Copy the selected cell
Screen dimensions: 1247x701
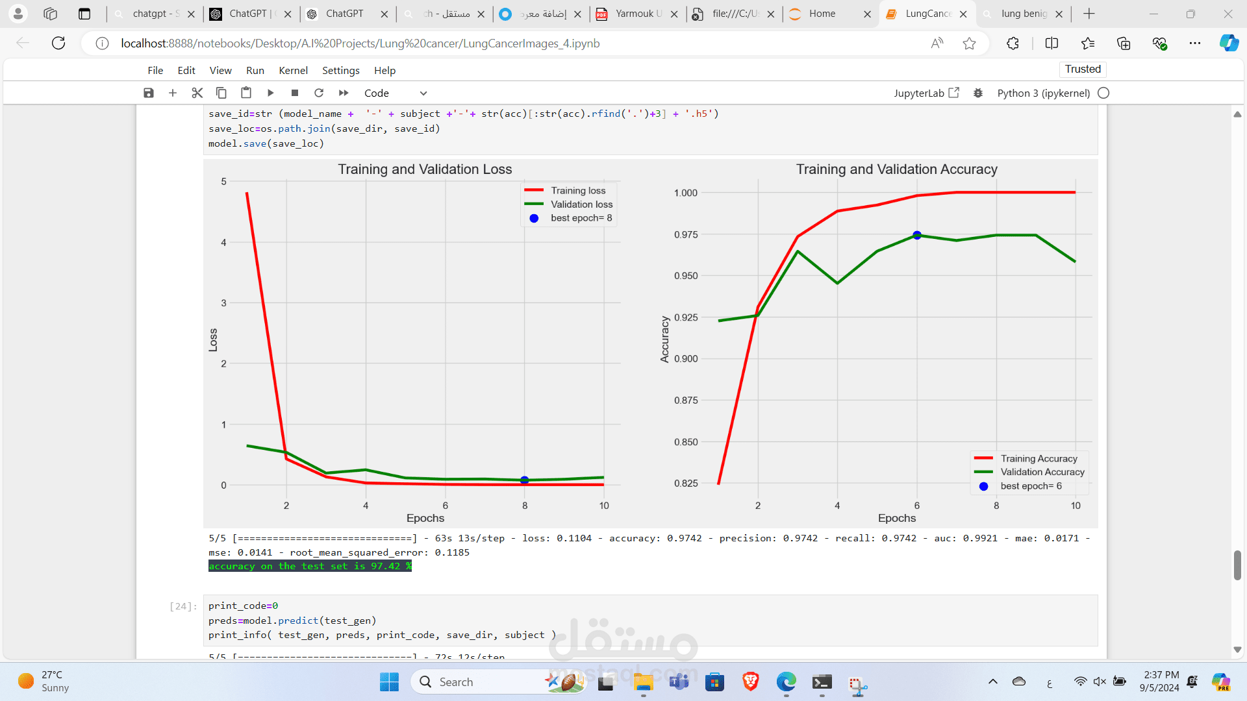point(221,93)
